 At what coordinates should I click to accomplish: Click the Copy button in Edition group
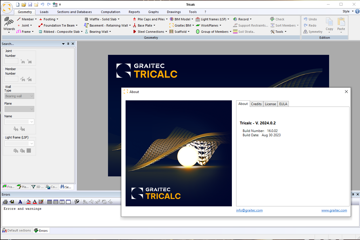click(x=329, y=25)
